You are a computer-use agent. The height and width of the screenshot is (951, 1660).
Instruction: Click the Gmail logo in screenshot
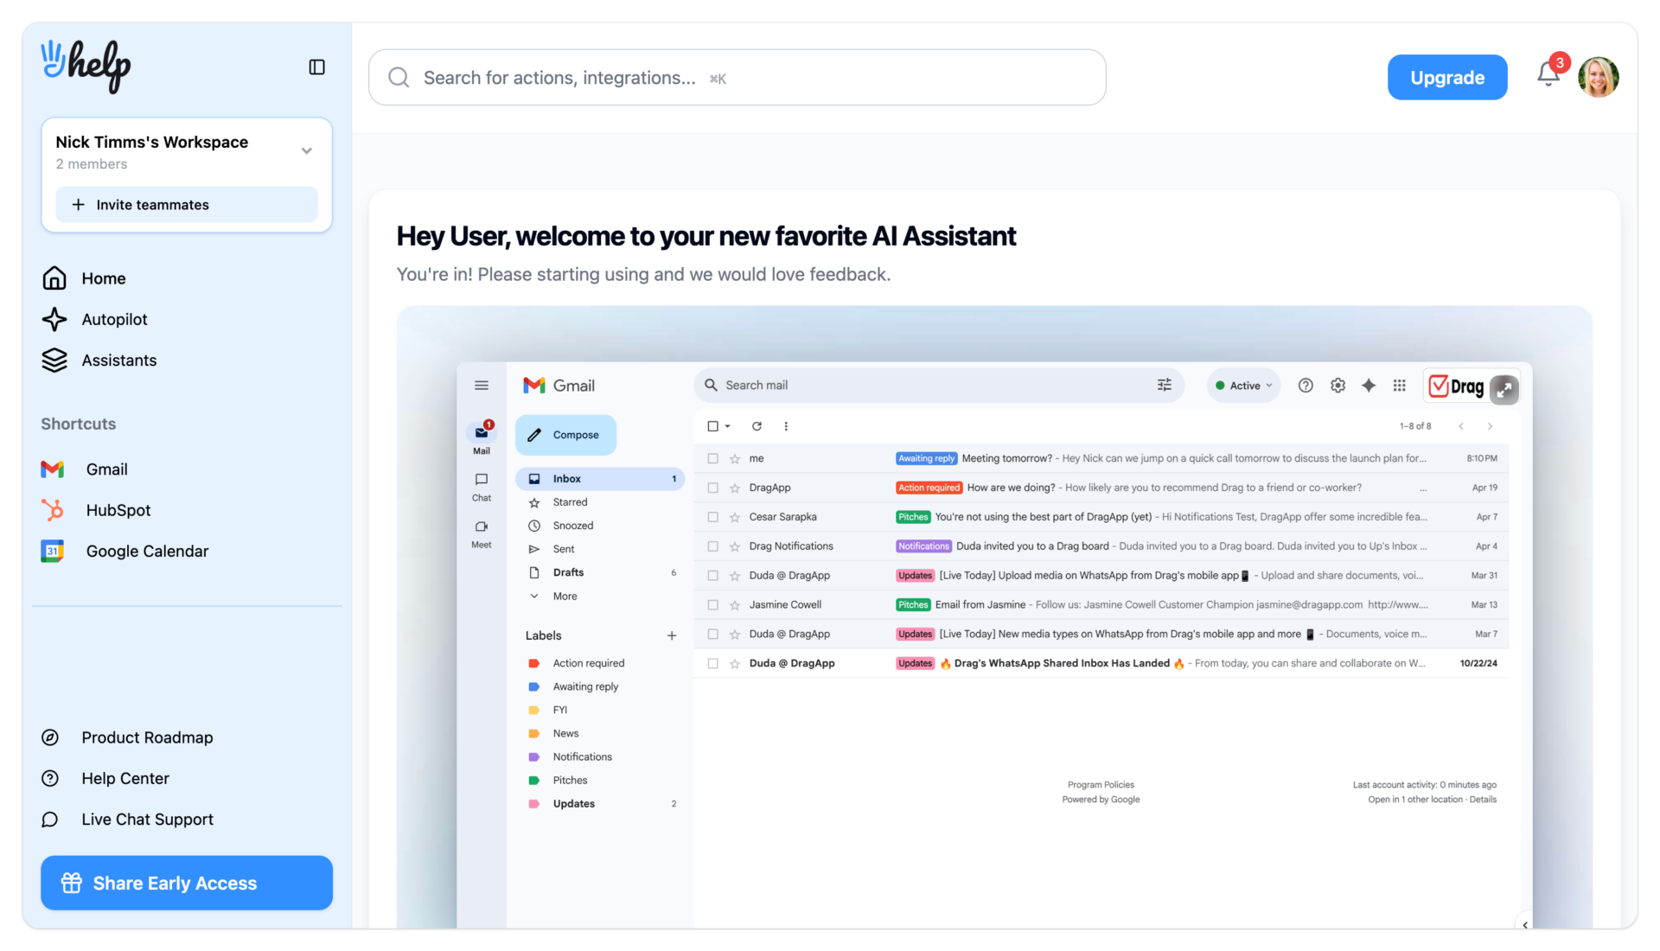pyautogui.click(x=559, y=386)
